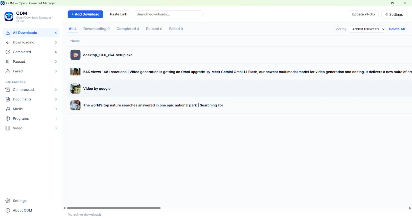Click the horizontal scrollbar thumb
Image resolution: width=412 pixels, height=218 pixels.
(x=114, y=208)
